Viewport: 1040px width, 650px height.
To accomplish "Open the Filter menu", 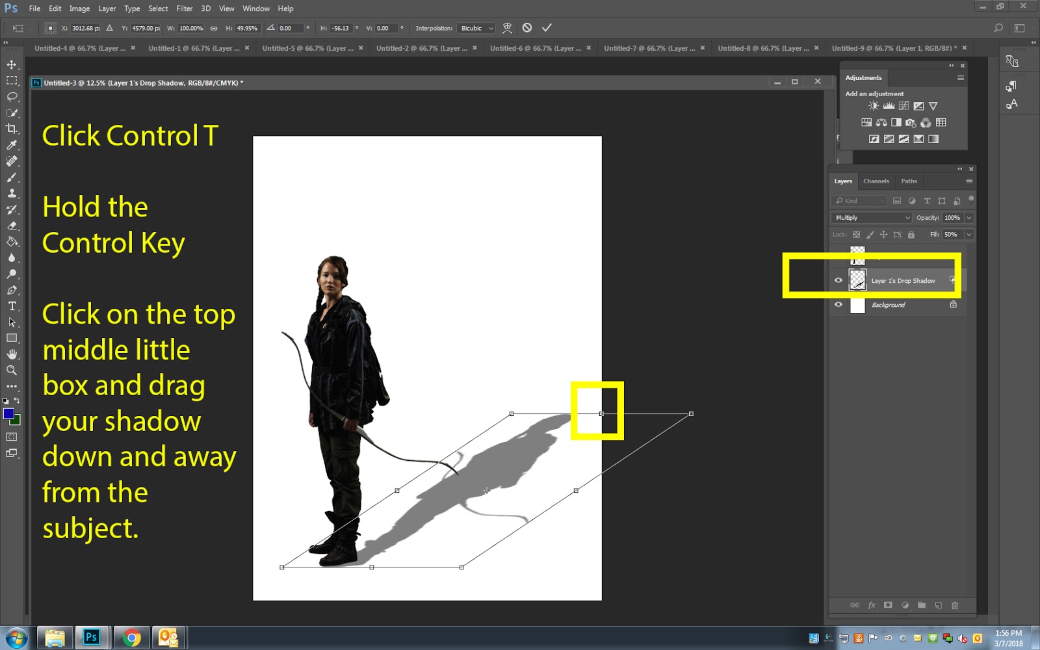I will pos(184,8).
